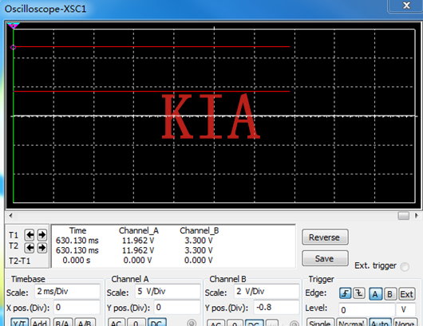
Task: Select rising edge trigger icon
Action: (x=346, y=293)
